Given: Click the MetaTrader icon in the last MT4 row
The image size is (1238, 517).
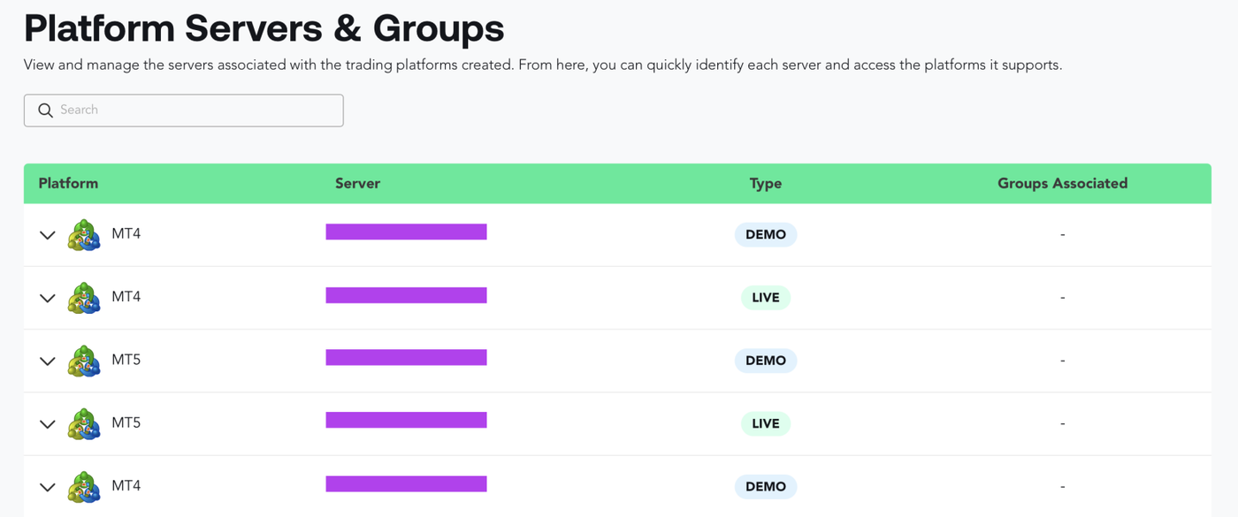Looking at the screenshot, I should (x=84, y=486).
